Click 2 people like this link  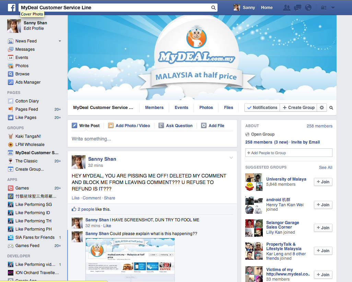(x=86, y=209)
